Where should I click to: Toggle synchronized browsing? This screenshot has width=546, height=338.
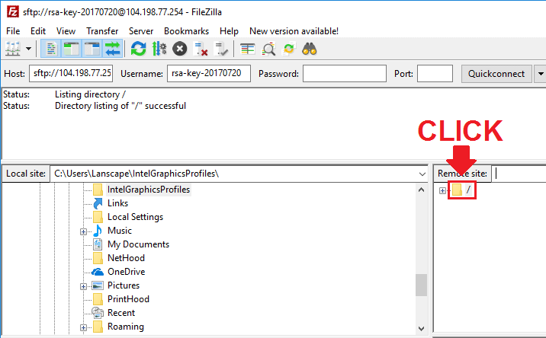pyautogui.click(x=289, y=49)
